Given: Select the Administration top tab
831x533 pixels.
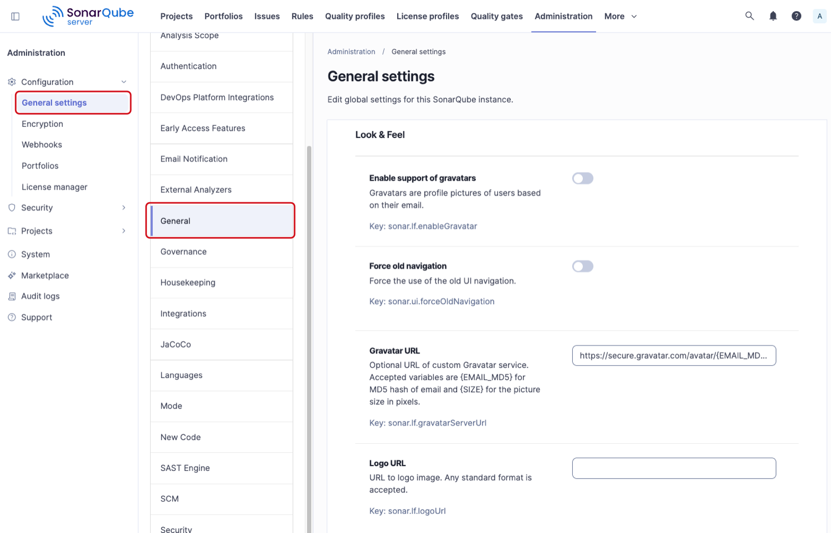Looking at the screenshot, I should pos(563,16).
